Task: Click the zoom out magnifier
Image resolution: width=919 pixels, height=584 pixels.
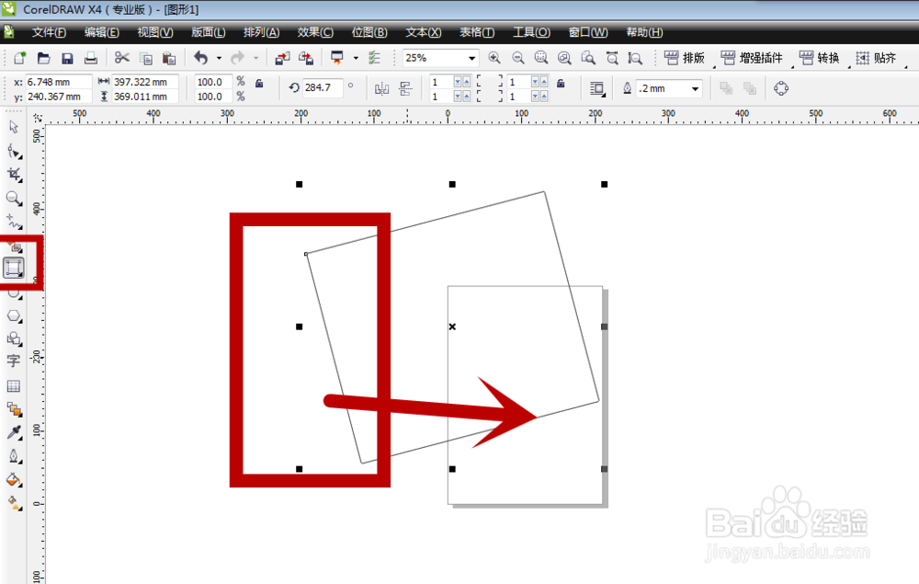Action: [x=518, y=57]
